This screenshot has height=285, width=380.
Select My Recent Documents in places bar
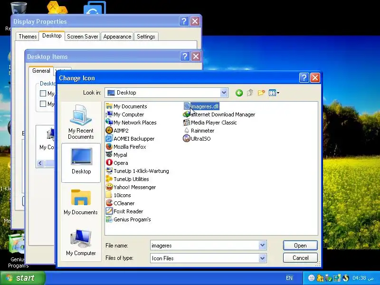[x=81, y=122]
